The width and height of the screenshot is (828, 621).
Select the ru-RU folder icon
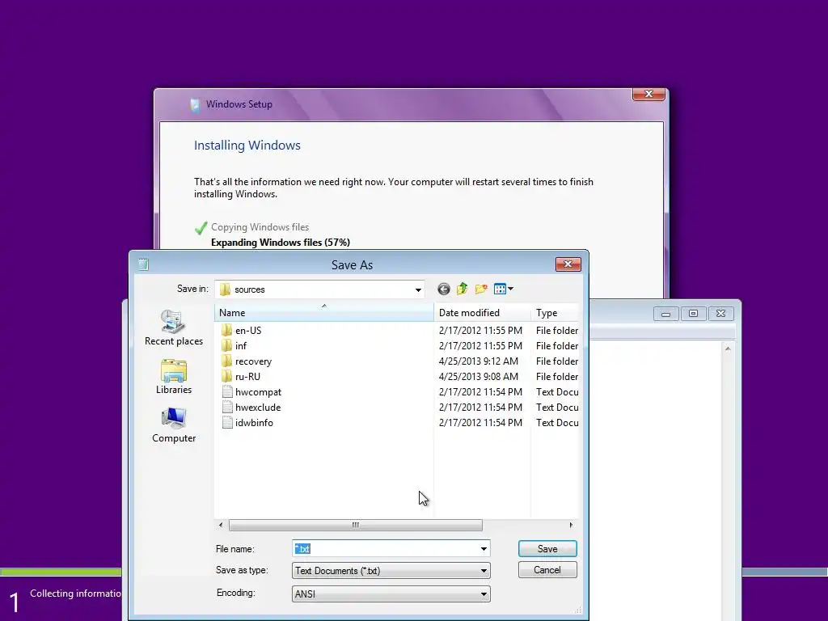point(226,377)
